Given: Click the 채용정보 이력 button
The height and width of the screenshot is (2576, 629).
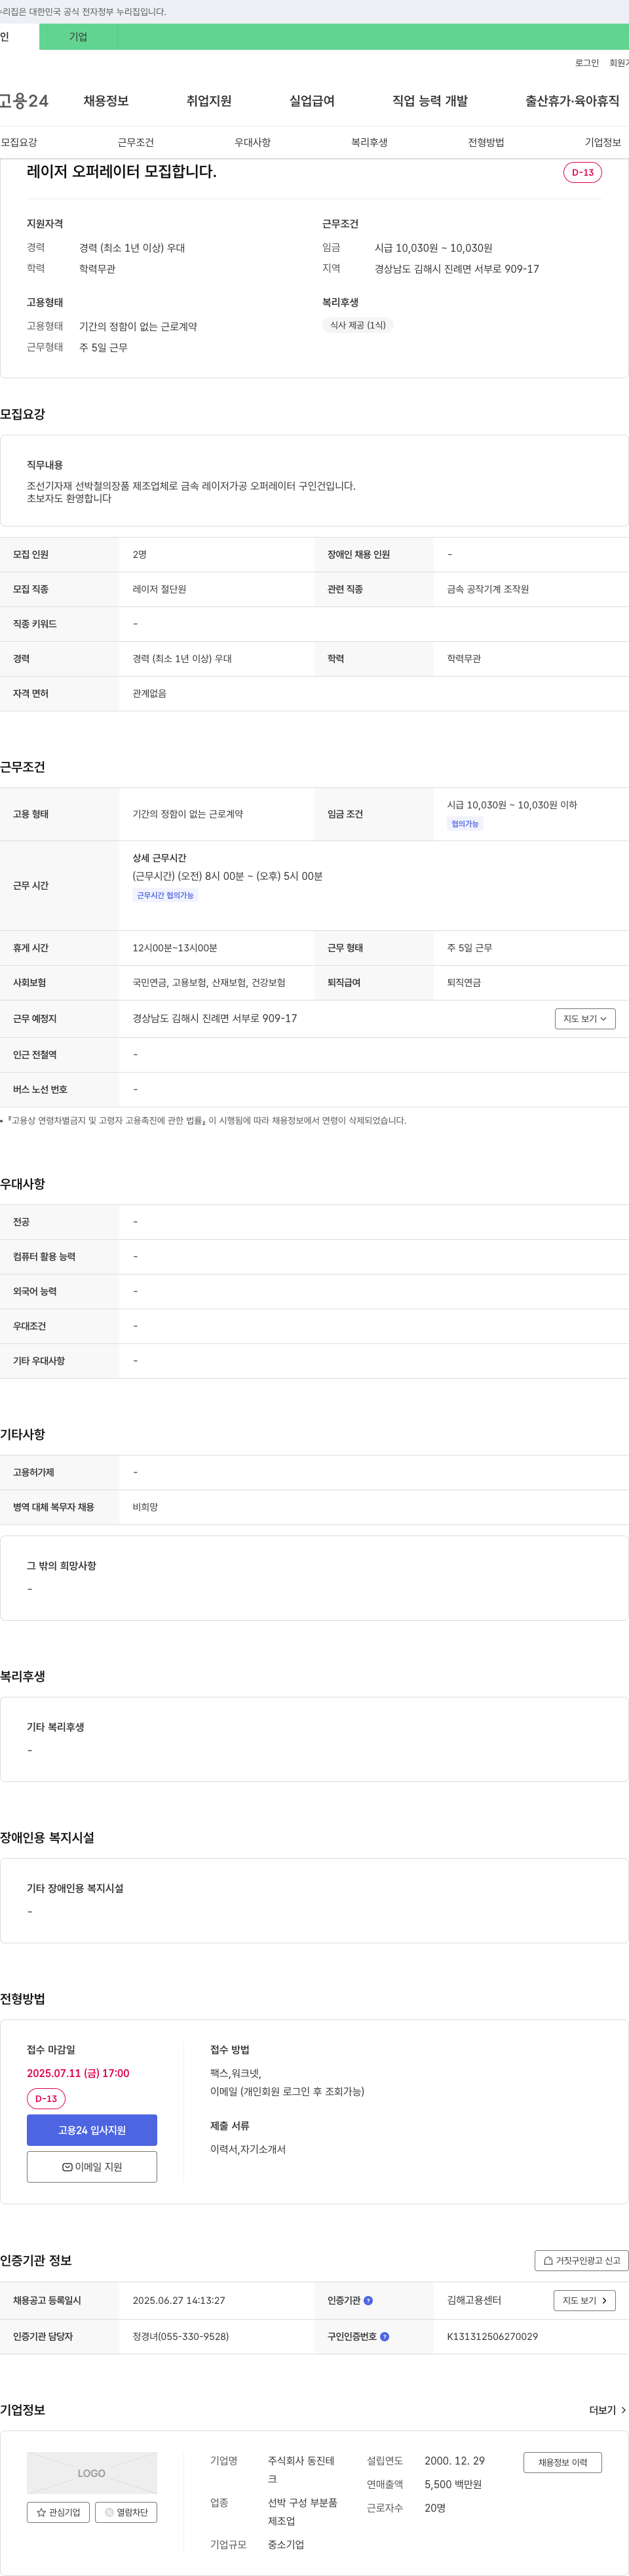Looking at the screenshot, I should pyautogui.click(x=563, y=2462).
